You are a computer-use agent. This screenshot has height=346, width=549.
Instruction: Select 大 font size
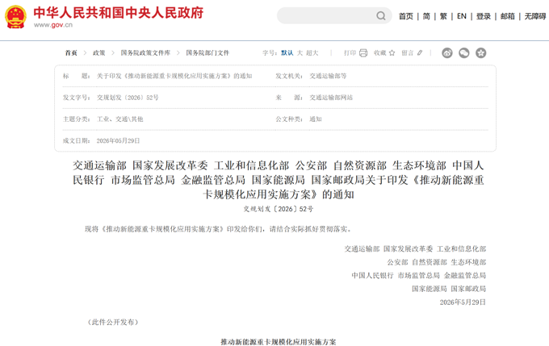[x=300, y=52]
